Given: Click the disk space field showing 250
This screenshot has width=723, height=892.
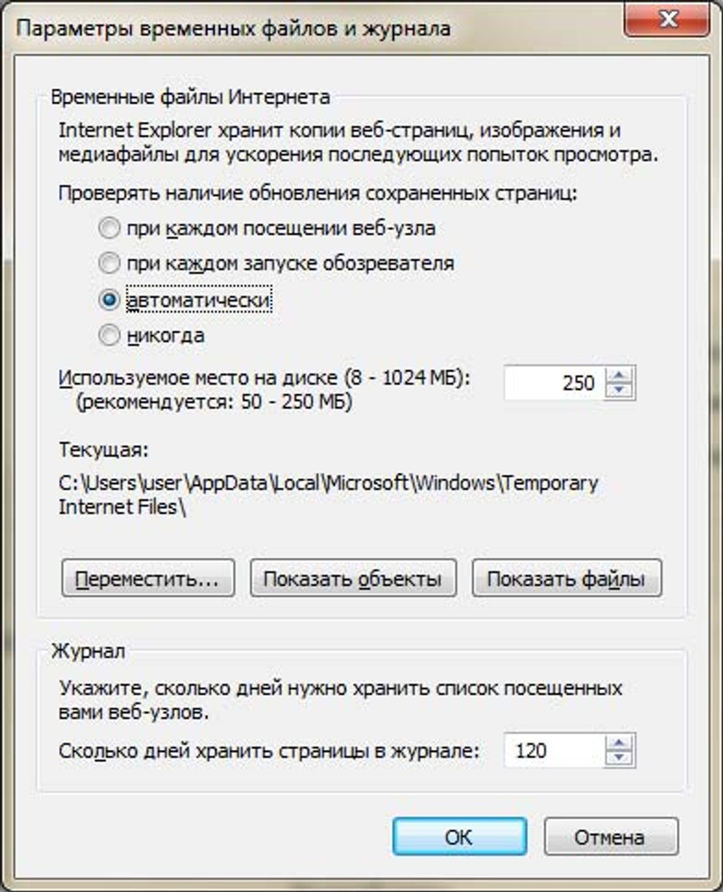Looking at the screenshot, I should [553, 383].
